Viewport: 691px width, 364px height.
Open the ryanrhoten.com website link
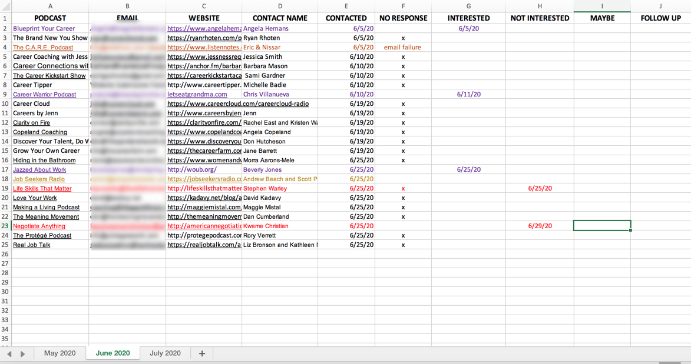click(204, 38)
